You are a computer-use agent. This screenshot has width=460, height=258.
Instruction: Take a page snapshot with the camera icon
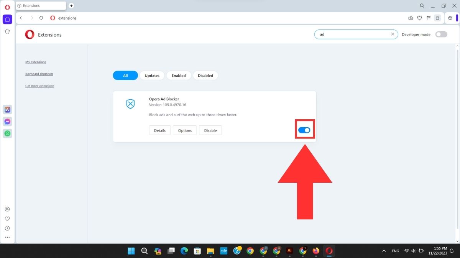pyautogui.click(x=411, y=18)
